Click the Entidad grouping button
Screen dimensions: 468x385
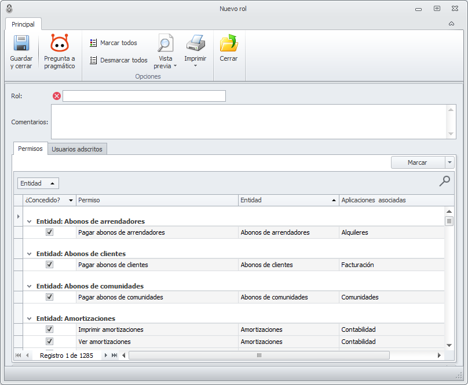point(38,183)
